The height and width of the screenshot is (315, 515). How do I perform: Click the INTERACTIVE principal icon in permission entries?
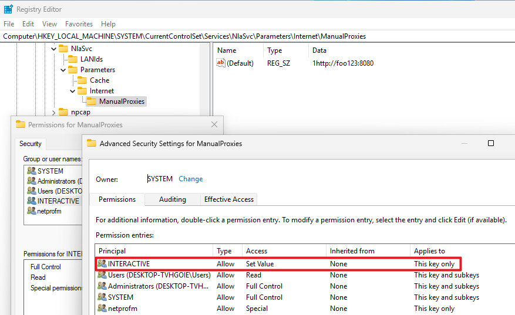(102, 264)
